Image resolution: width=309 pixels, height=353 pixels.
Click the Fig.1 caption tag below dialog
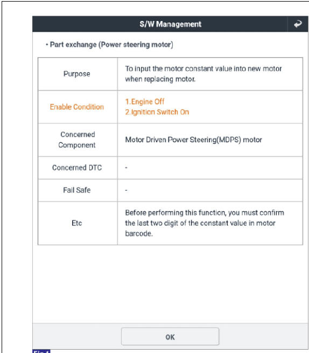click(41, 351)
